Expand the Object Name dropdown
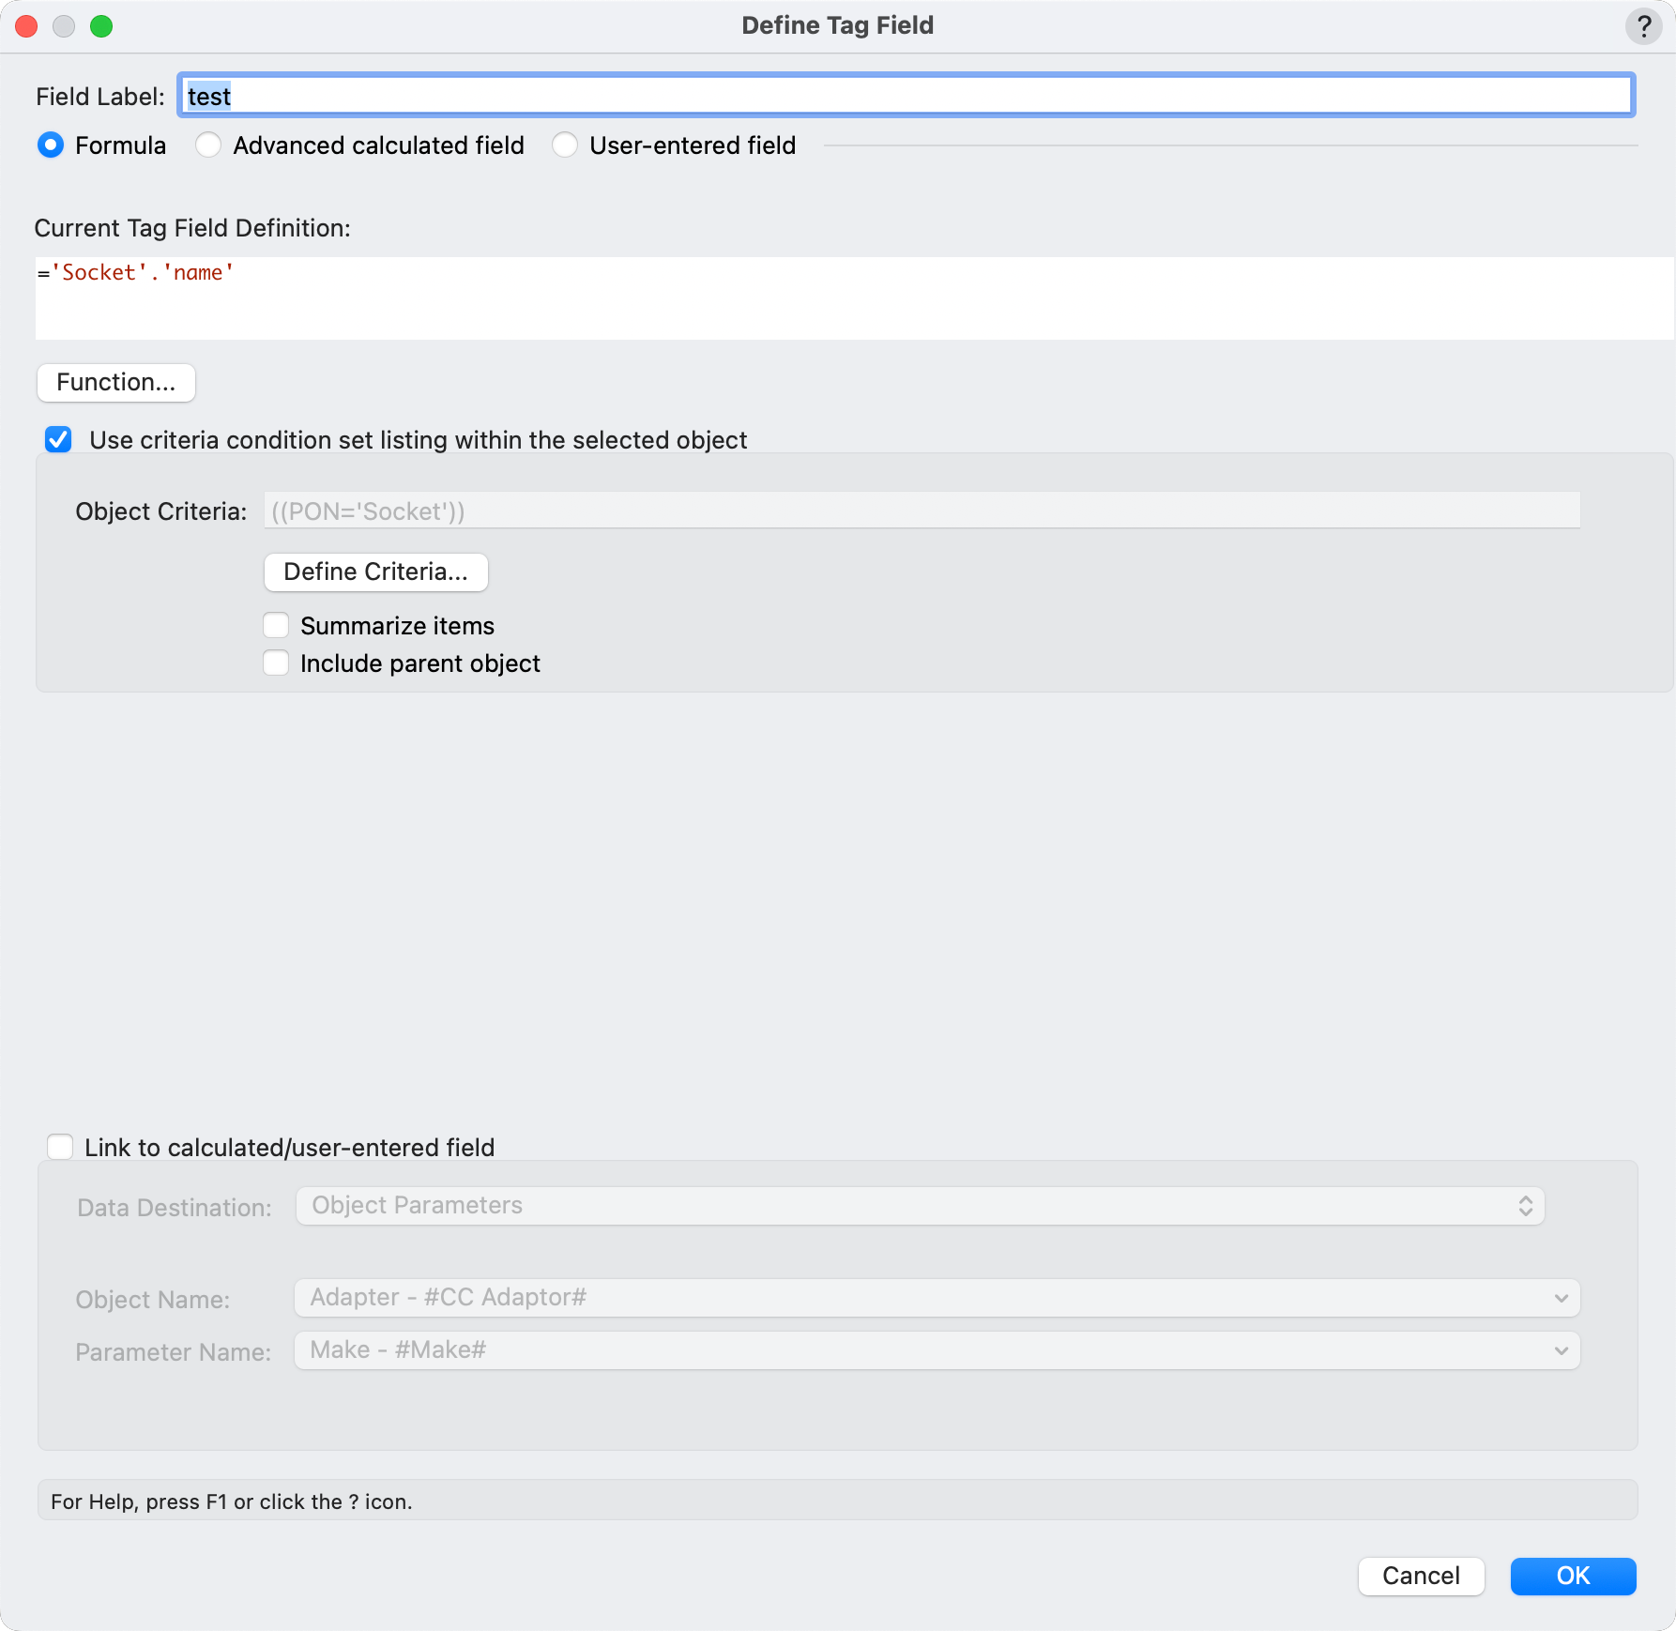 [x=937, y=1298]
